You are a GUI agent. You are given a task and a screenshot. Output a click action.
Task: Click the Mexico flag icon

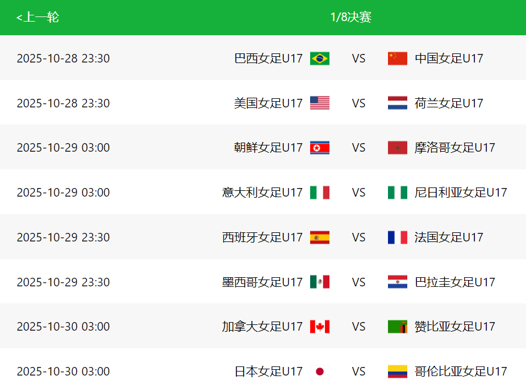tap(320, 282)
